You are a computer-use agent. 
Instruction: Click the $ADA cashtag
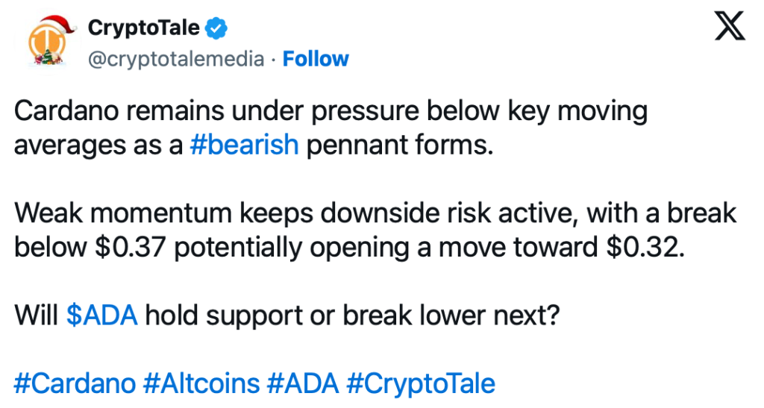tap(102, 316)
